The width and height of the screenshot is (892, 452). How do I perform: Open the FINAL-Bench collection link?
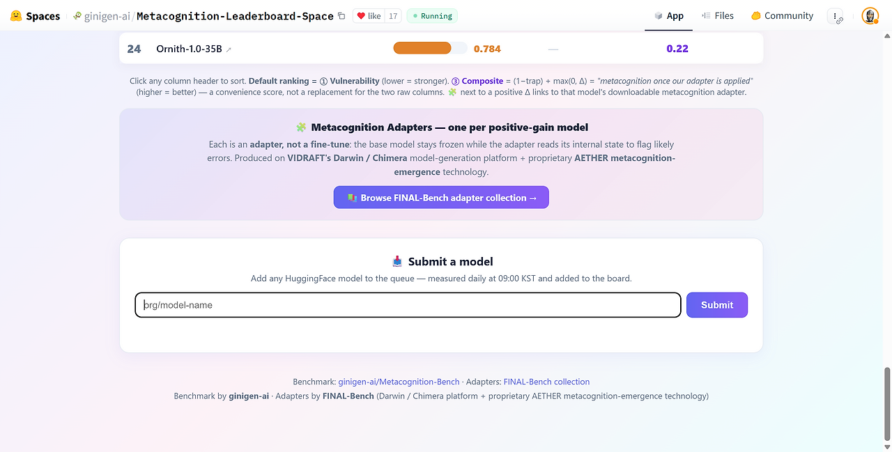click(546, 382)
